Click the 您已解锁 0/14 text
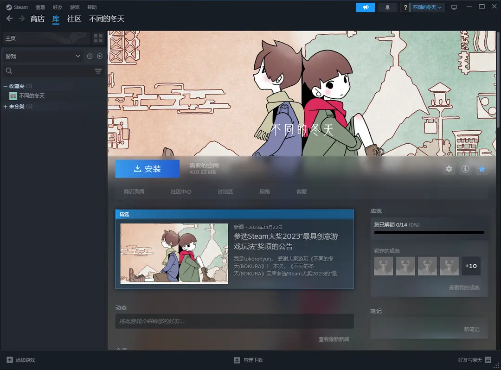 [x=391, y=225]
